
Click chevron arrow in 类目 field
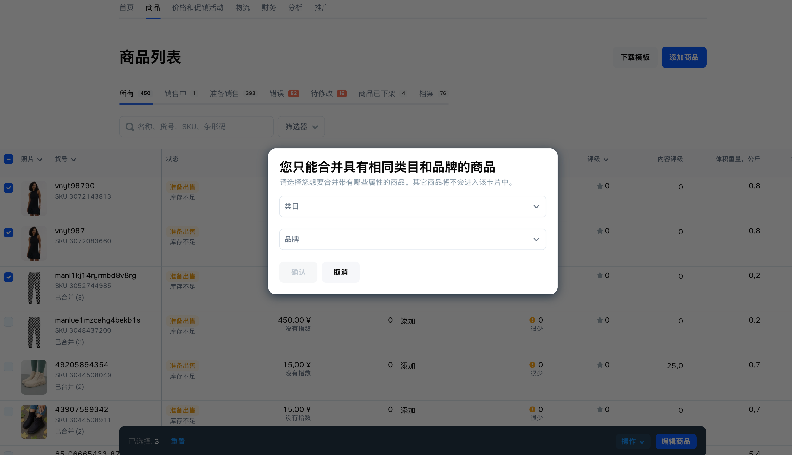(x=536, y=207)
